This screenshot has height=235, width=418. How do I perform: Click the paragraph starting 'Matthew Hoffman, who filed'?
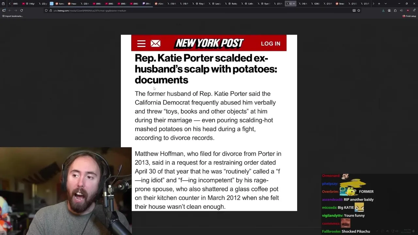point(208,180)
